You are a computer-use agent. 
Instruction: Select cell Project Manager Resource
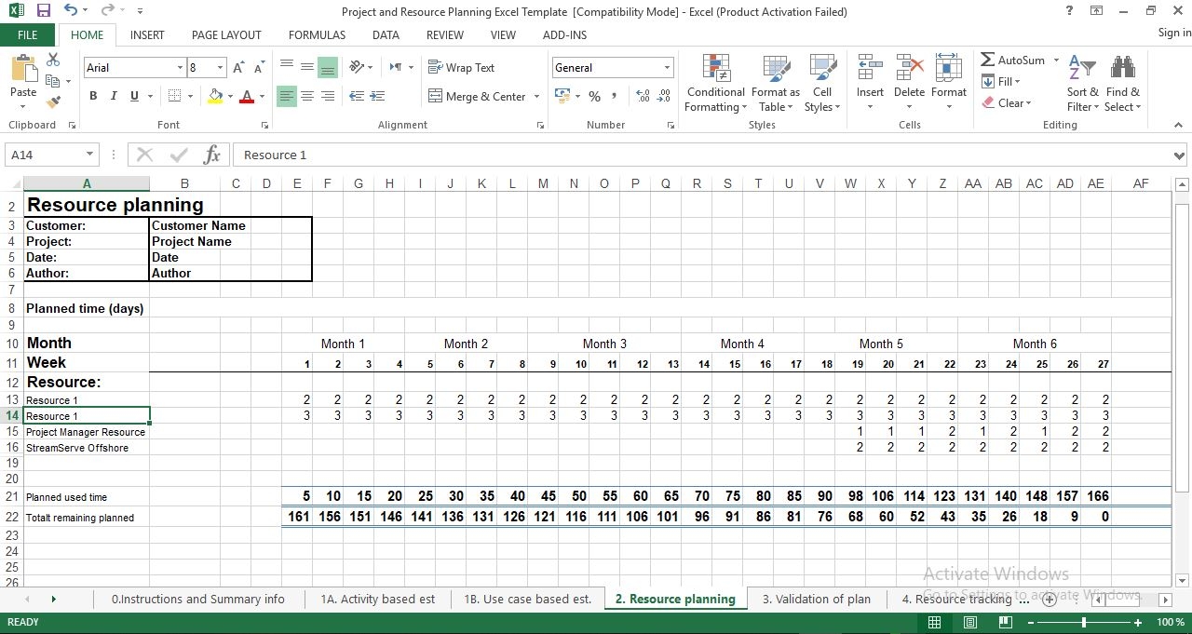86,432
